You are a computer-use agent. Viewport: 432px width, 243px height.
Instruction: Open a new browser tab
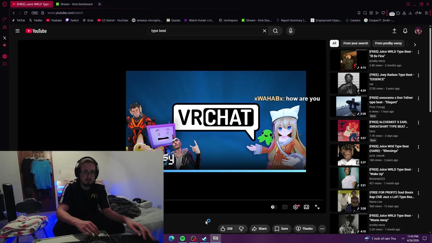point(99,4)
